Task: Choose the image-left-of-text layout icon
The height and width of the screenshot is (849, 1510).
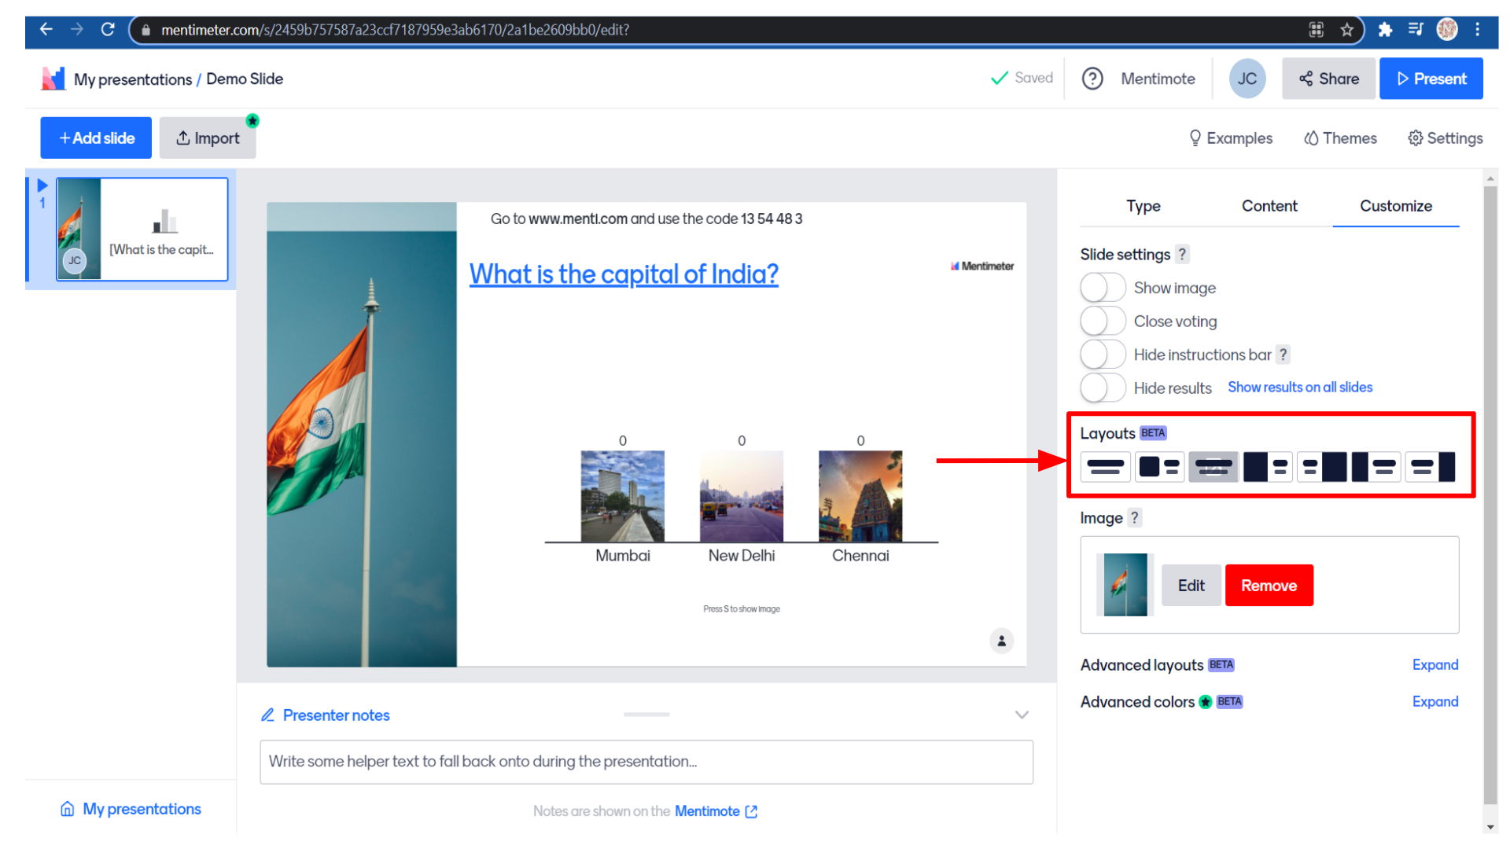Action: [x=1159, y=467]
